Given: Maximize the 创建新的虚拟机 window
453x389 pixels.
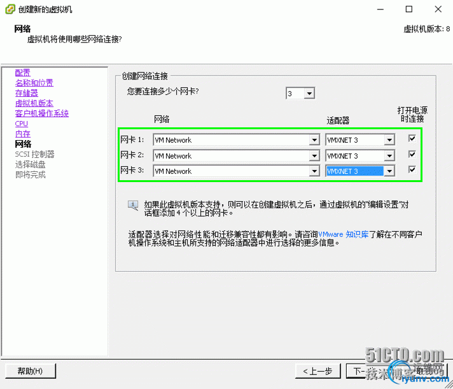Looking at the screenshot, I should click(409, 9).
